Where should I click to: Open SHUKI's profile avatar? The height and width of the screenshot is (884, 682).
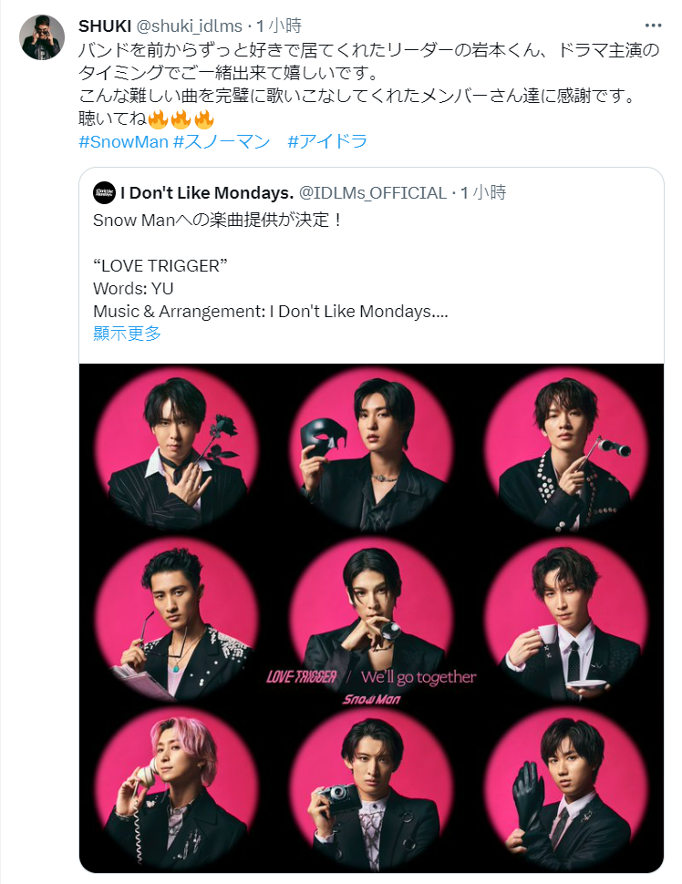click(x=42, y=37)
